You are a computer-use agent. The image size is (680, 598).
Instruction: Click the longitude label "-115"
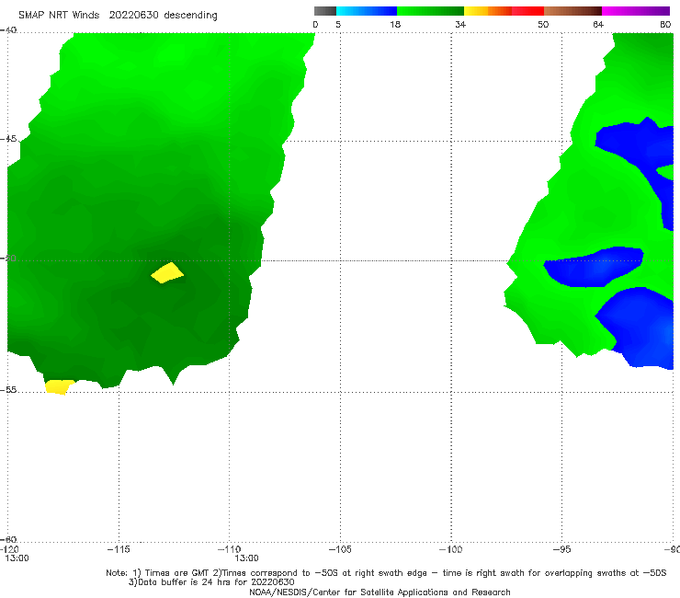[119, 550]
